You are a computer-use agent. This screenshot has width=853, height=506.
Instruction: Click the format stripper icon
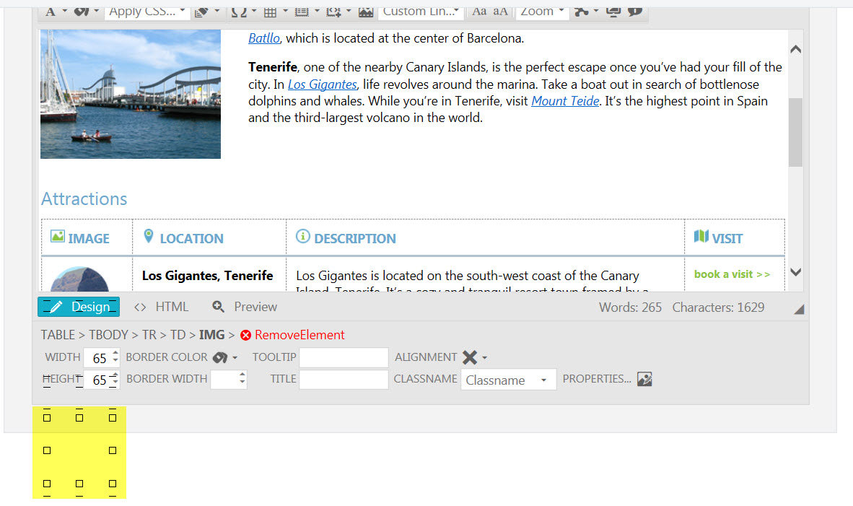pyautogui.click(x=201, y=12)
